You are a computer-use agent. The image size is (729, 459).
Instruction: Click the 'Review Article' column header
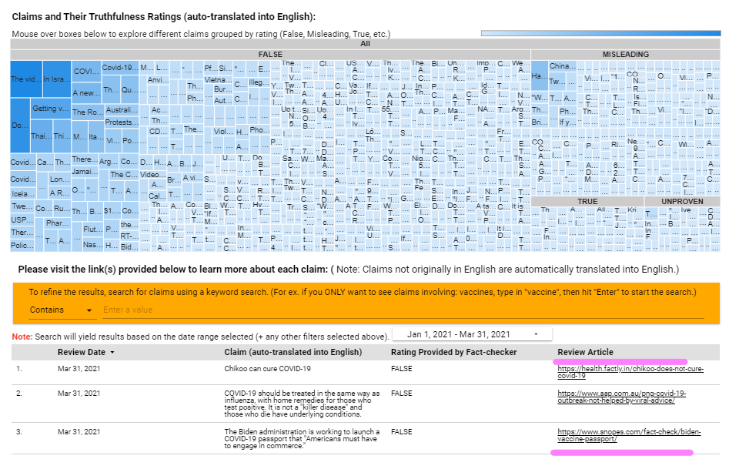tap(585, 353)
